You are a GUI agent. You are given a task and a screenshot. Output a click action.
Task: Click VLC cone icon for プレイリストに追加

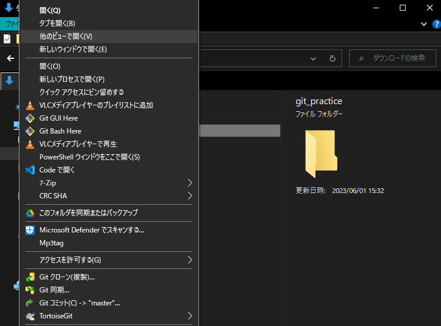(x=30, y=105)
